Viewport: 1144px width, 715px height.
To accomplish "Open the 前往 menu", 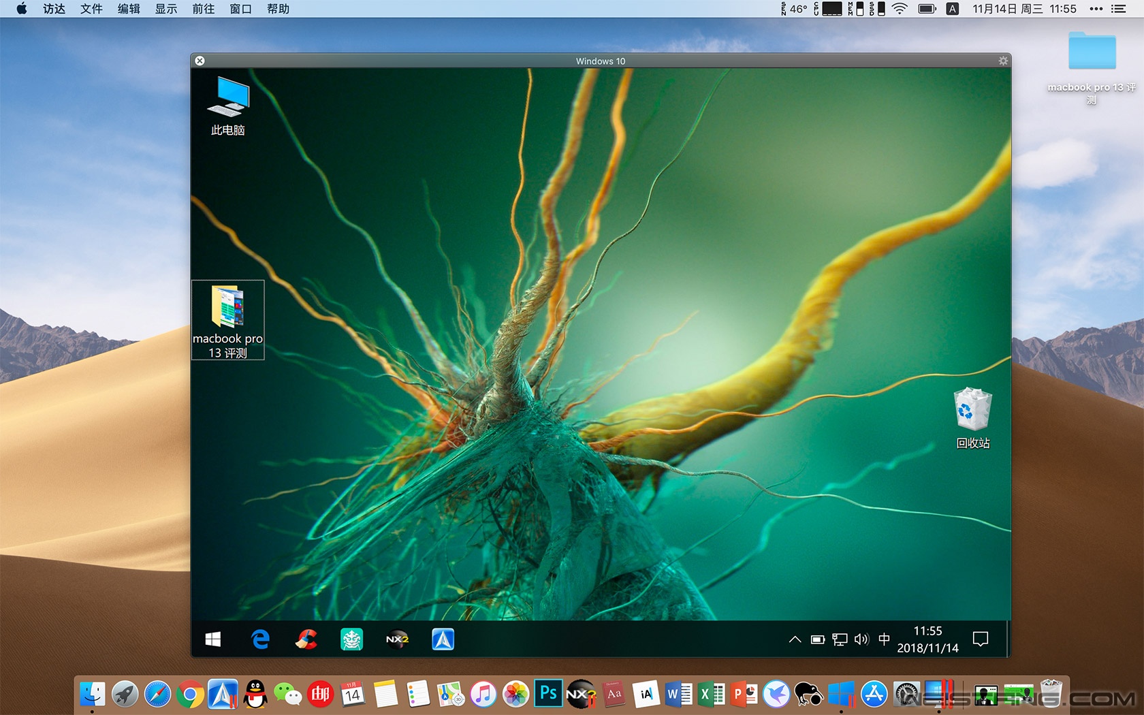I will [203, 9].
